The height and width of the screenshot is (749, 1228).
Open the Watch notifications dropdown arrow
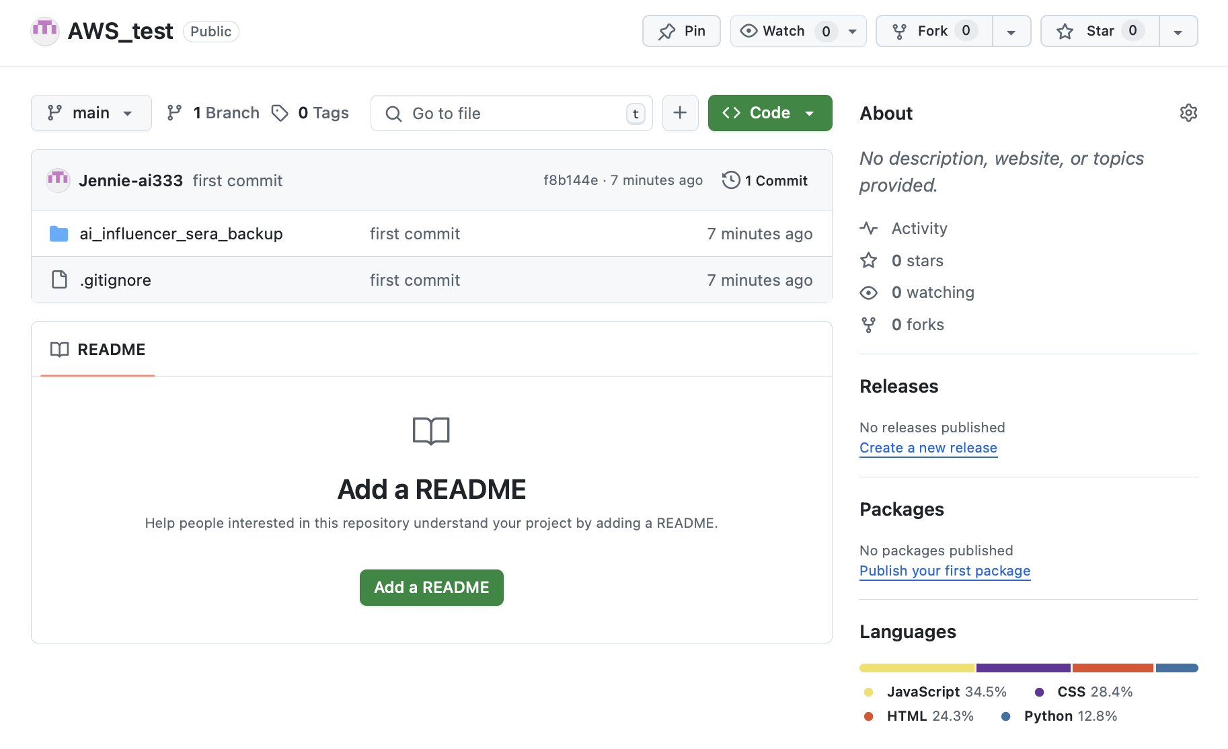[x=853, y=32]
